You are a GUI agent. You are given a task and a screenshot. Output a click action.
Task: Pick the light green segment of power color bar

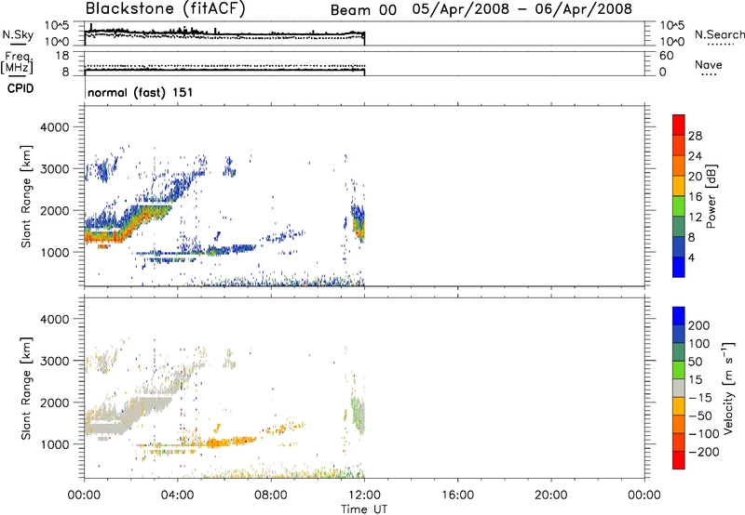click(679, 206)
